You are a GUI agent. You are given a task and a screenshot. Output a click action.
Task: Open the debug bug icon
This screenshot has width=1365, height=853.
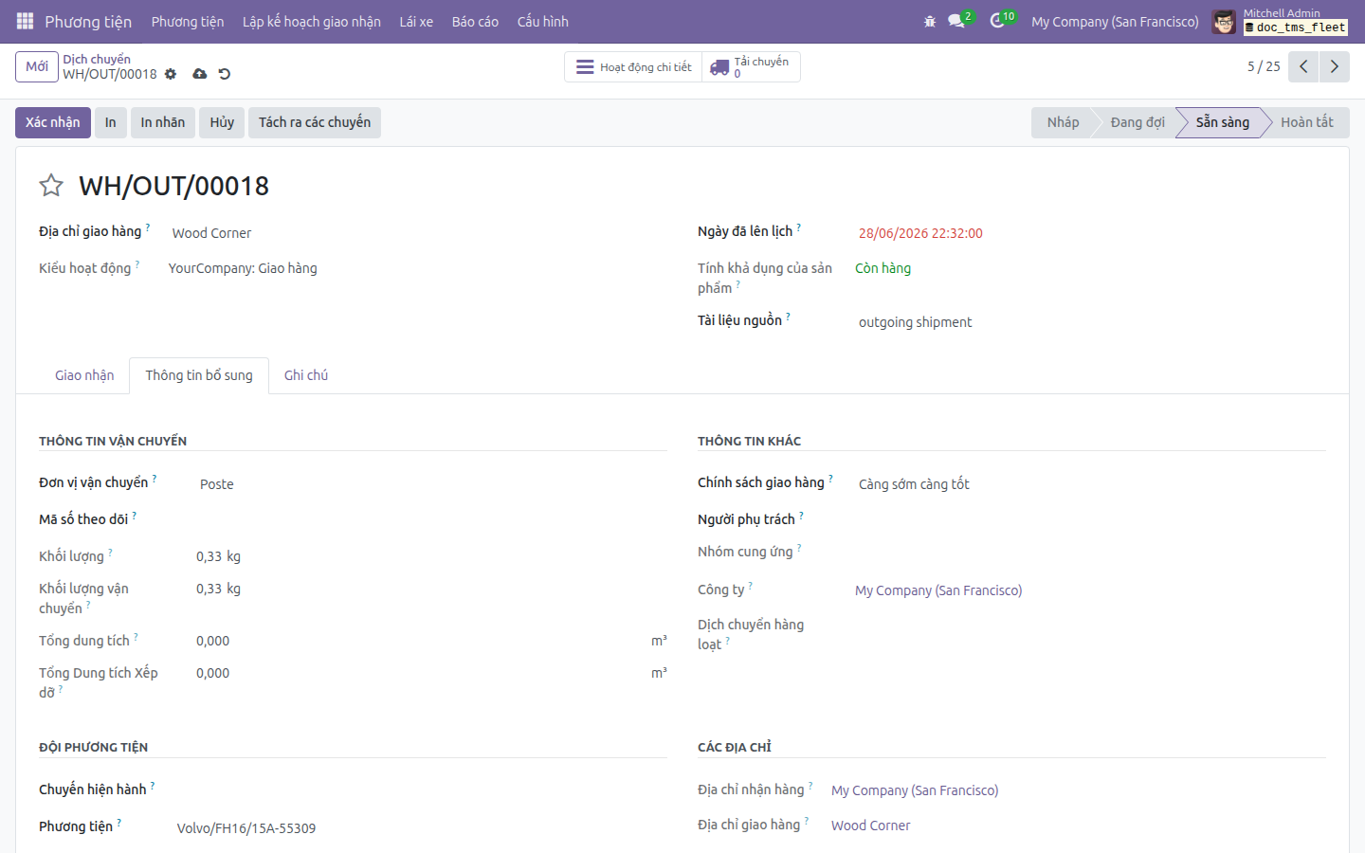point(930,21)
